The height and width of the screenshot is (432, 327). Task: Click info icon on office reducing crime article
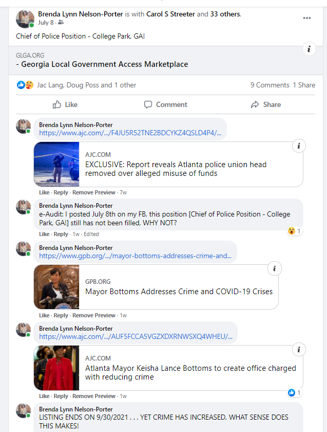click(x=299, y=350)
